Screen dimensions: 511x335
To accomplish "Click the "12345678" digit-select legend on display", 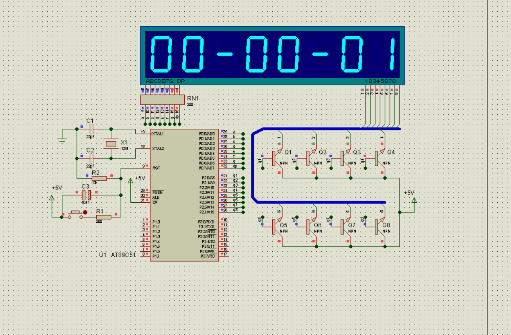I will 381,81.
